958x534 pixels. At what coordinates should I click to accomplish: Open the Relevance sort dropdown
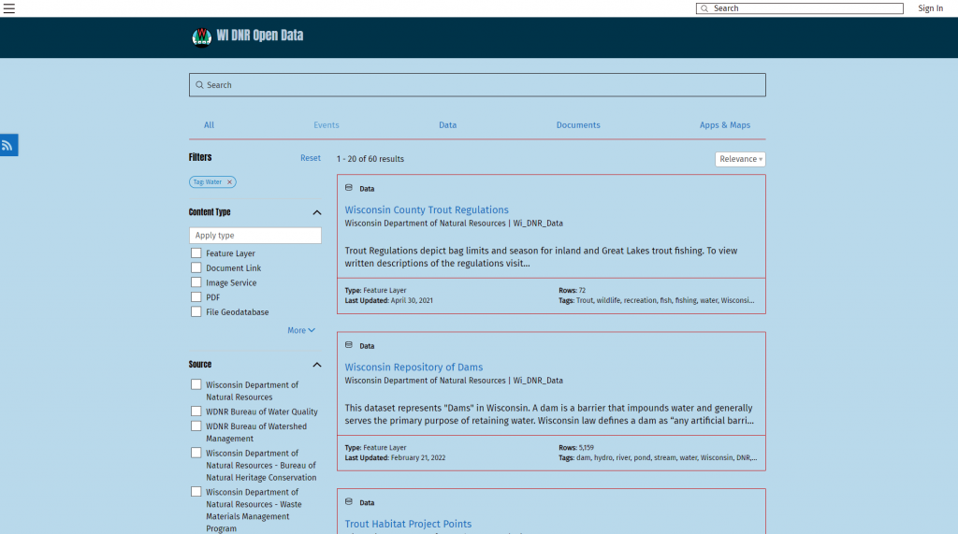point(740,159)
